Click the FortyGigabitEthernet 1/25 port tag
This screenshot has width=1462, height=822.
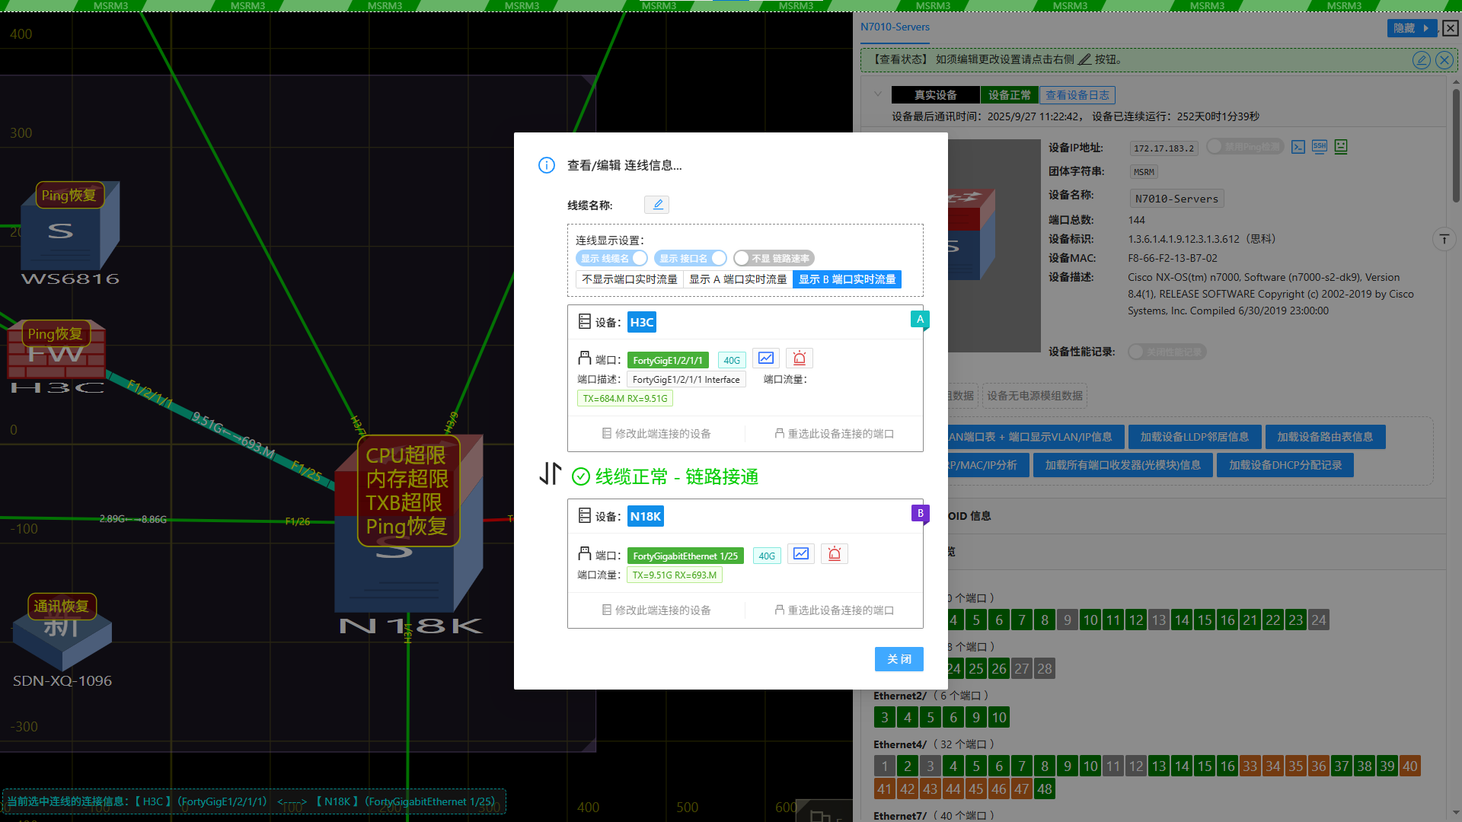(x=685, y=556)
